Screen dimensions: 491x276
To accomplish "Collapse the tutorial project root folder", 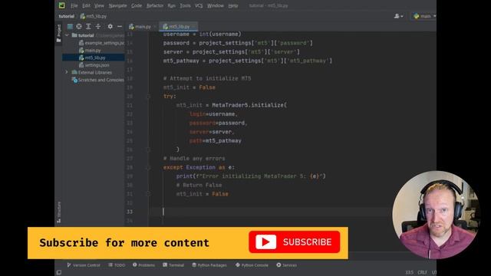I will pos(67,35).
